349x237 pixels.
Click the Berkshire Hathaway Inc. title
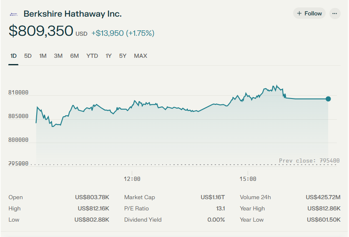point(73,14)
